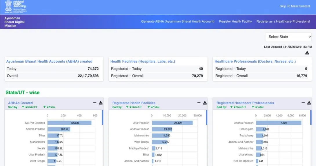Screen dimensions: 316x166
Task: Sort ABHAs Created by Value
Action: tap(49, 107)
